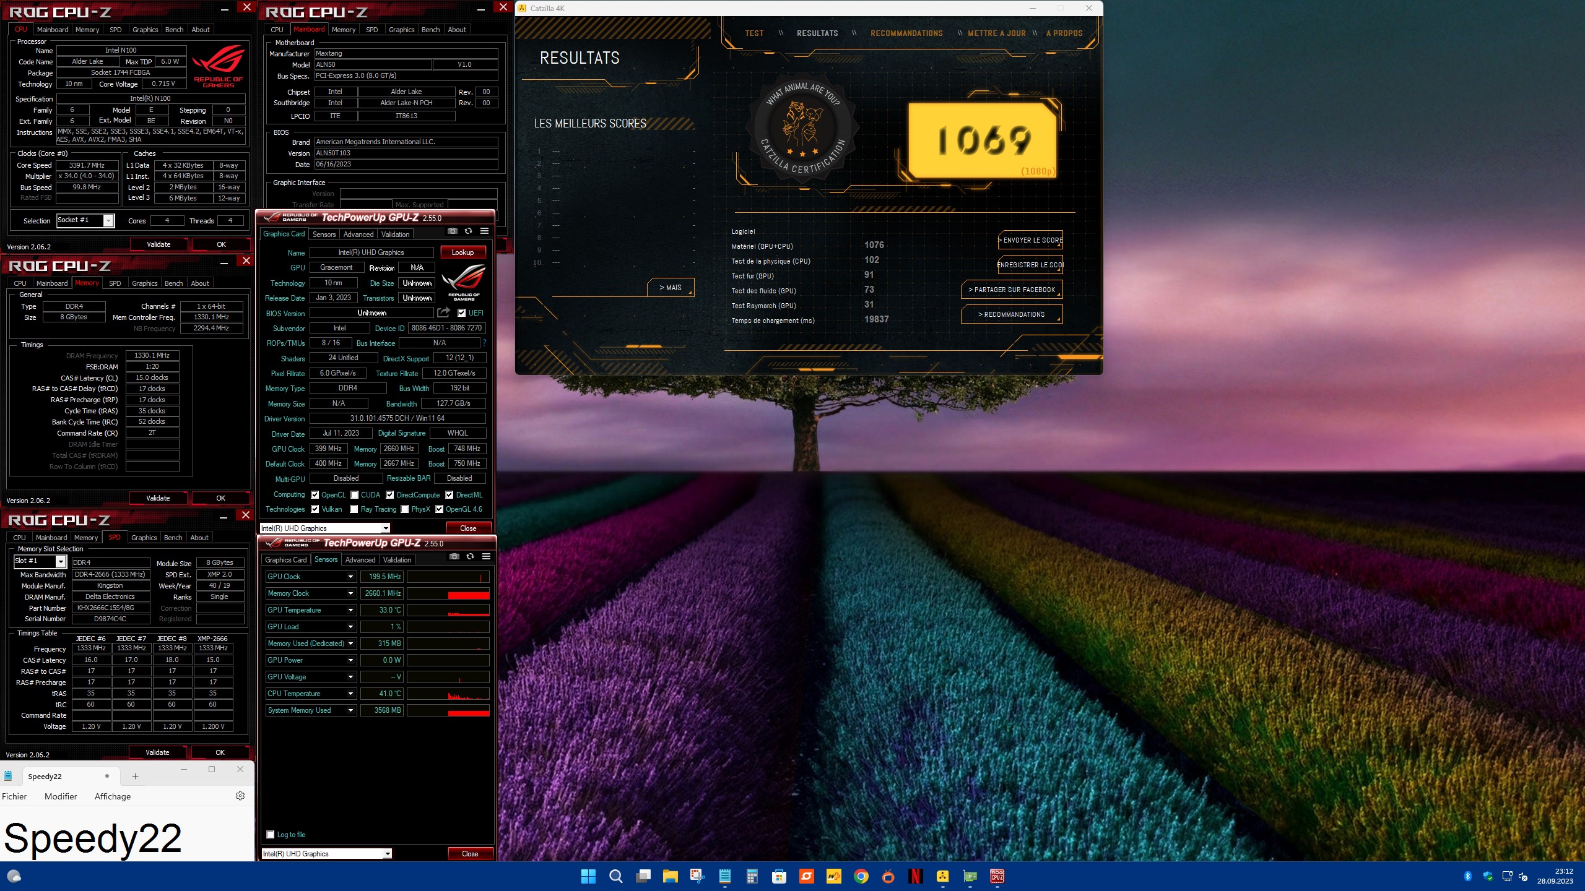Screen dimensions: 1585x891
Task: Expand the GPU Temperature sensor dropdown
Action: click(x=350, y=609)
